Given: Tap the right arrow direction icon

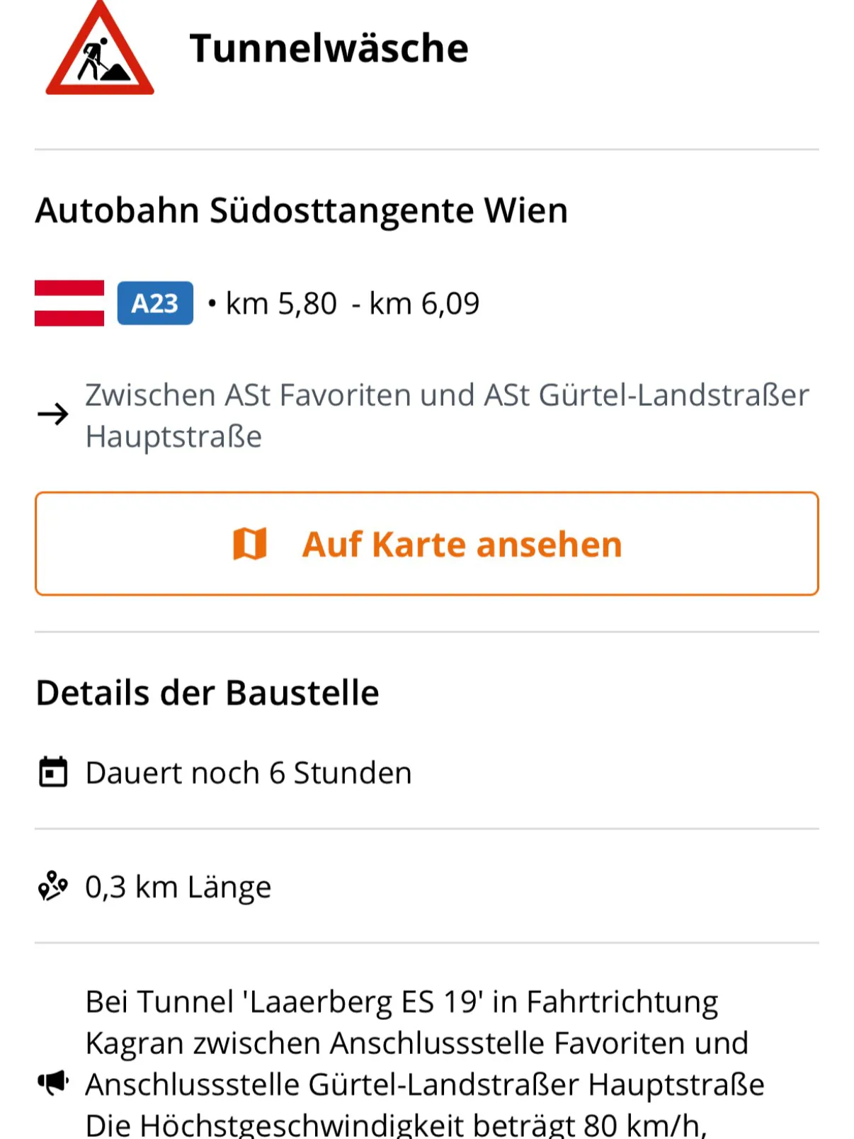Looking at the screenshot, I should [x=53, y=414].
